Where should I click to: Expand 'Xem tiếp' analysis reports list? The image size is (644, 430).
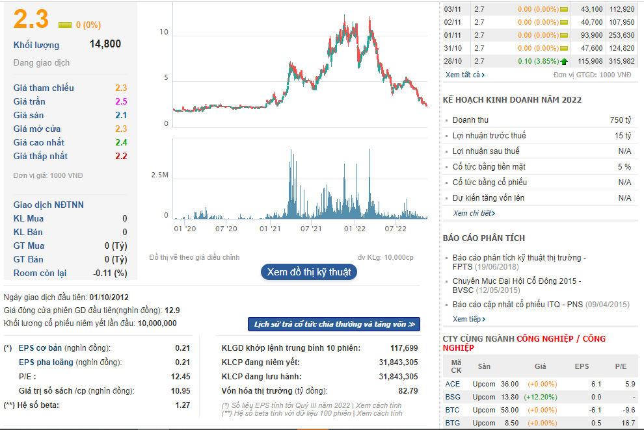tap(468, 319)
